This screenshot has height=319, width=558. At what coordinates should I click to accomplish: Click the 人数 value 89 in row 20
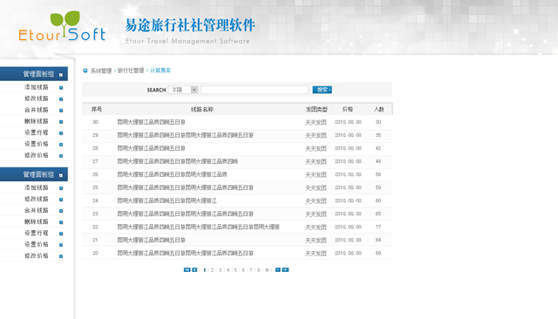378,254
